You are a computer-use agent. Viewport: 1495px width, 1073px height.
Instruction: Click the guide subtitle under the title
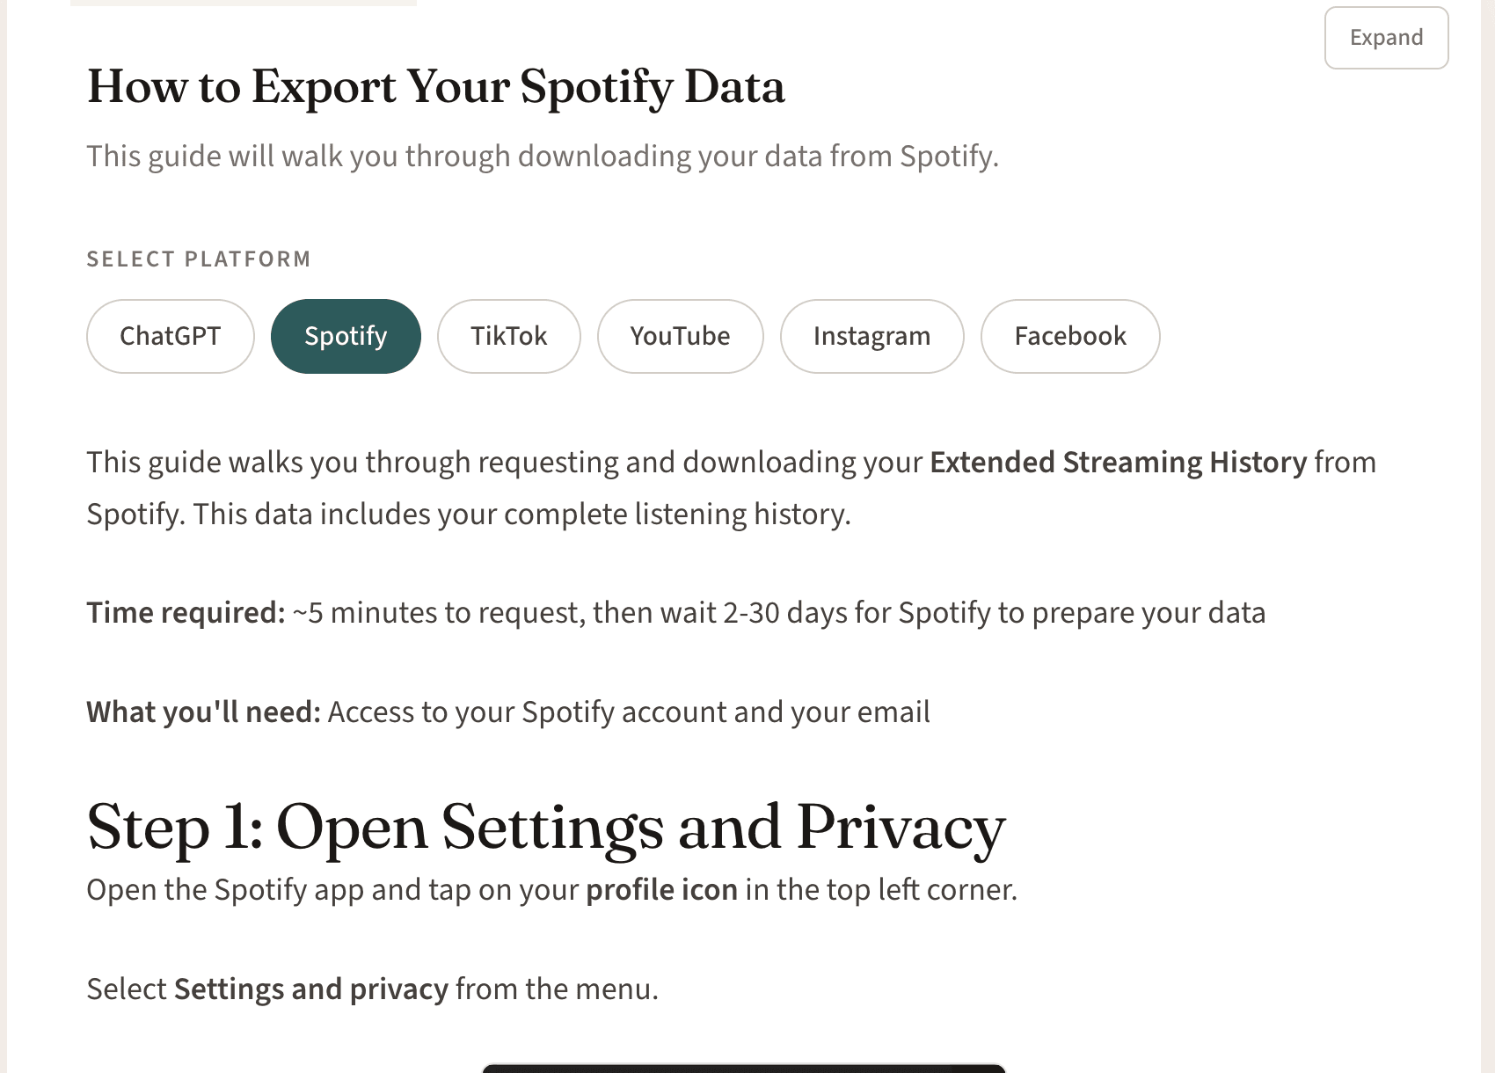click(x=543, y=156)
